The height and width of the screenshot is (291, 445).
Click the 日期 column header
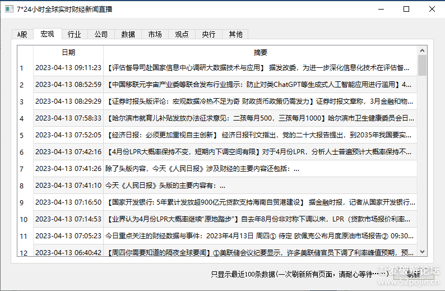click(x=68, y=52)
